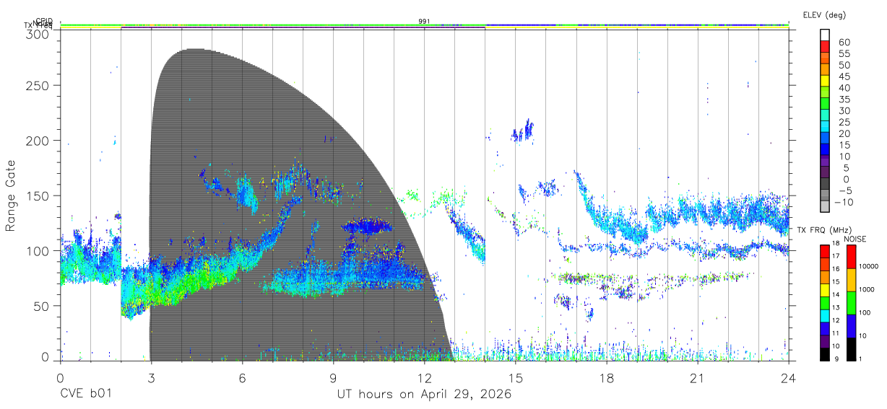Click the 'CVE b01' radar beam label

85,395
